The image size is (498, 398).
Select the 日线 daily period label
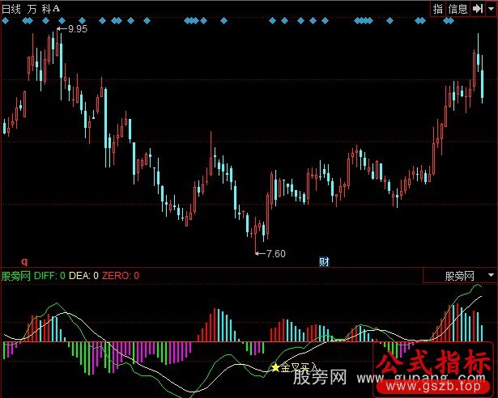tap(12, 8)
